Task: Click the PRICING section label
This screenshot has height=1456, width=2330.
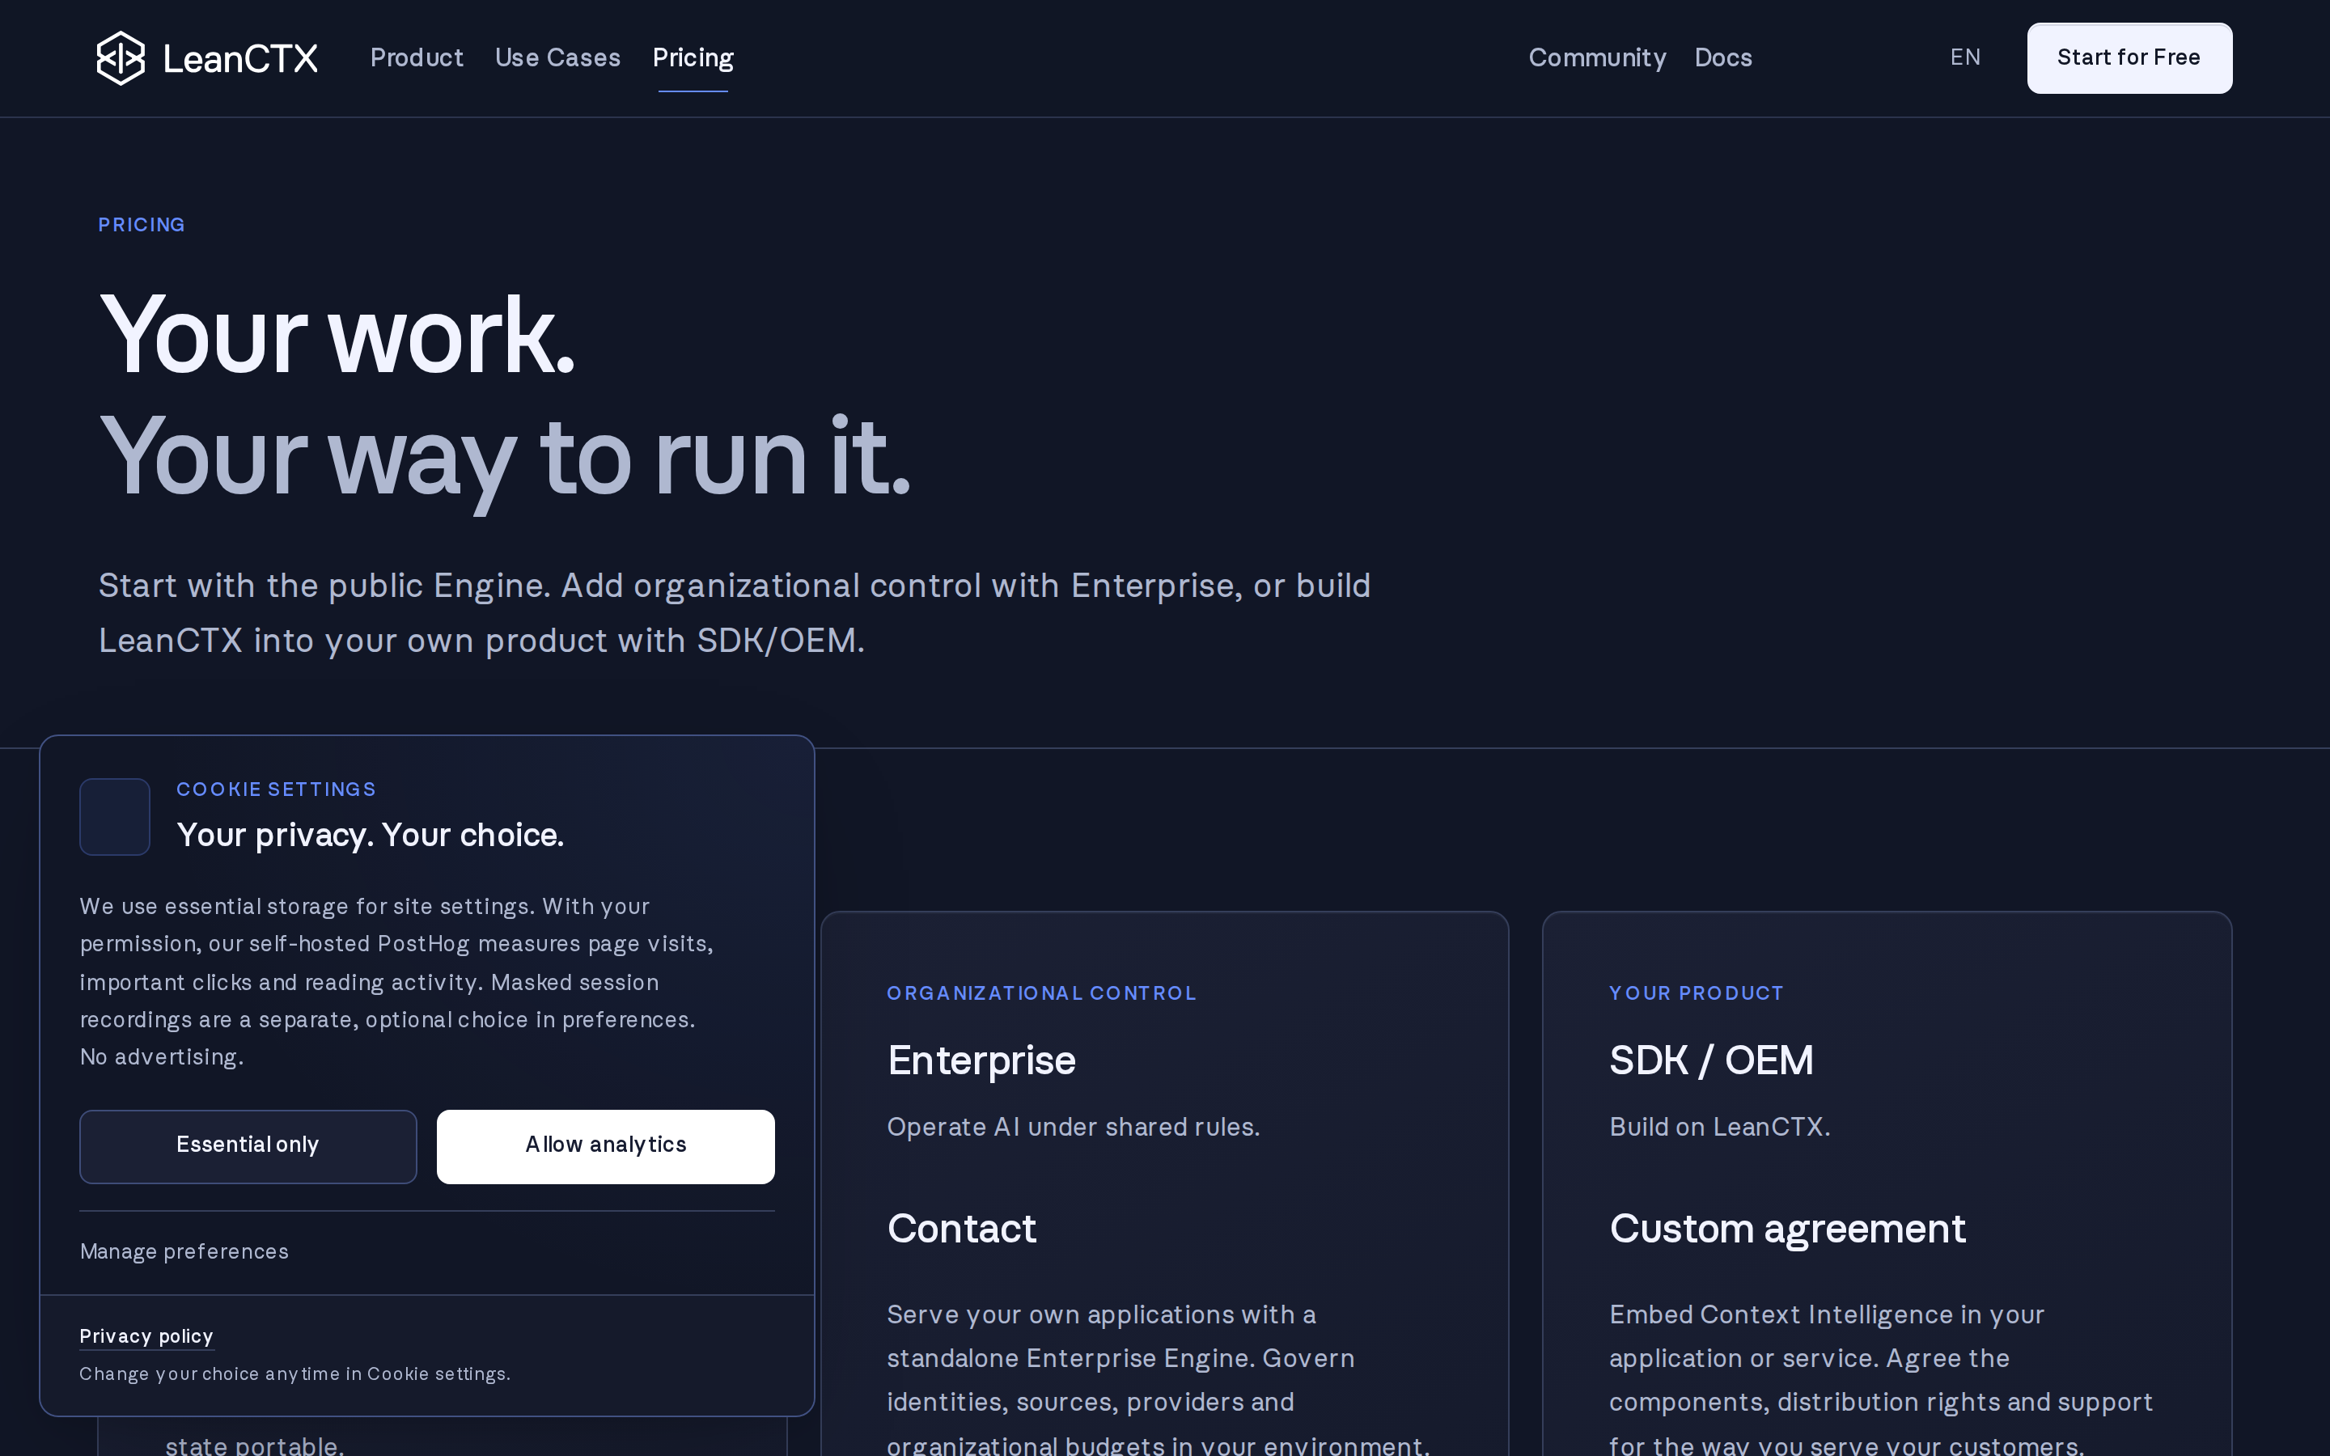Action: pos(142,226)
